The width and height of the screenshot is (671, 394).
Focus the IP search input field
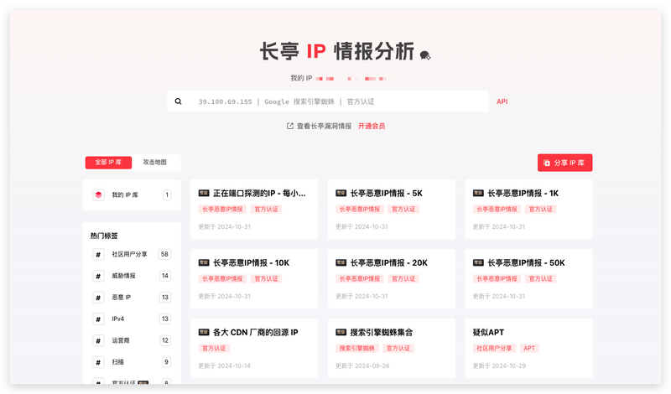coord(328,101)
